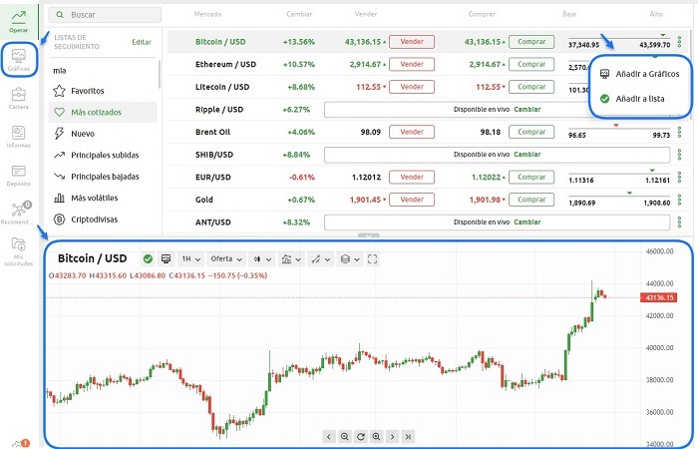
Task: Click the Cambiar column header
Action: 299,14
